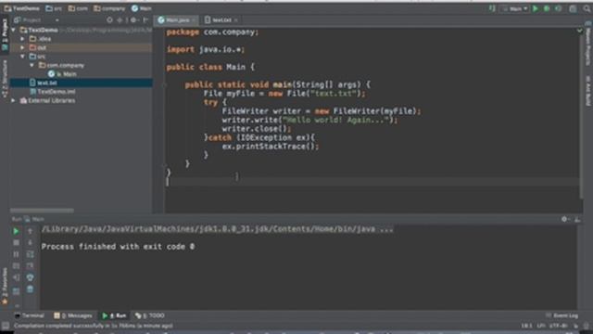Click the collapse-all icon in Project panel
593x334 pixels.
click(120, 19)
